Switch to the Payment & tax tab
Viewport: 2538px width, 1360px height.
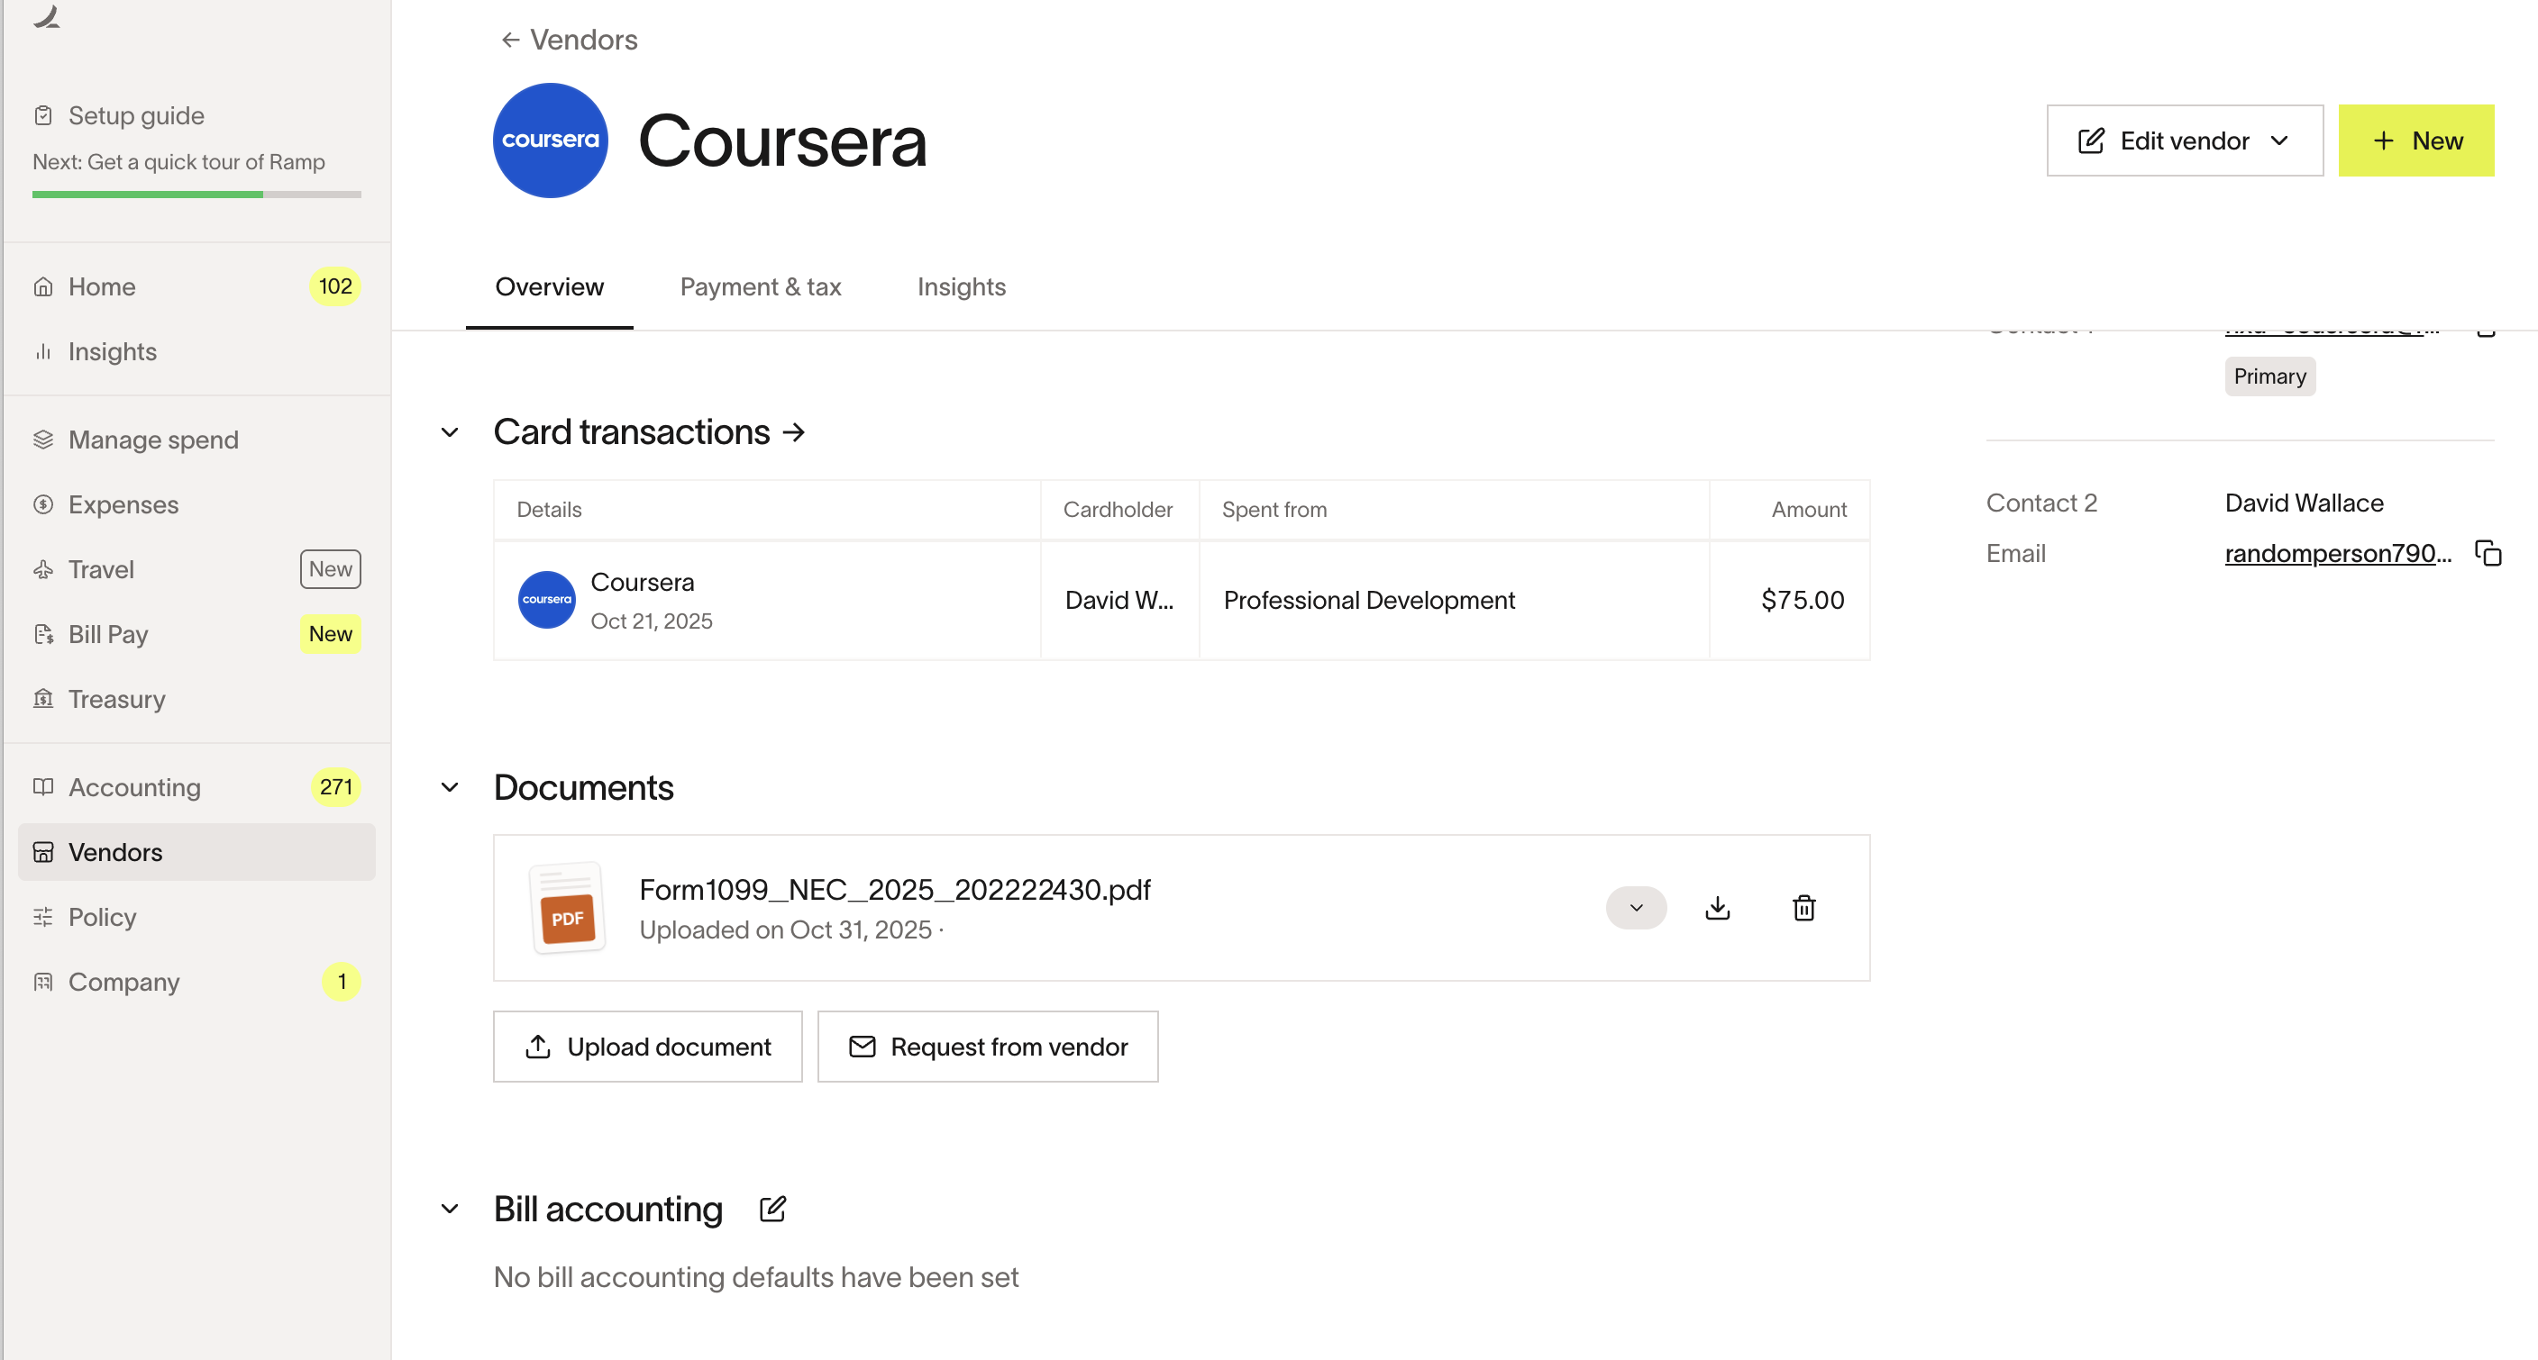click(x=760, y=286)
